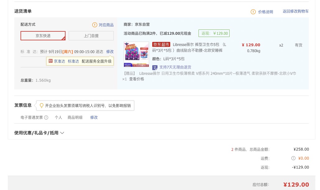Click 查看价格 for the gift item
The width and height of the screenshot is (320, 190).
pyautogui.click(x=136, y=79)
